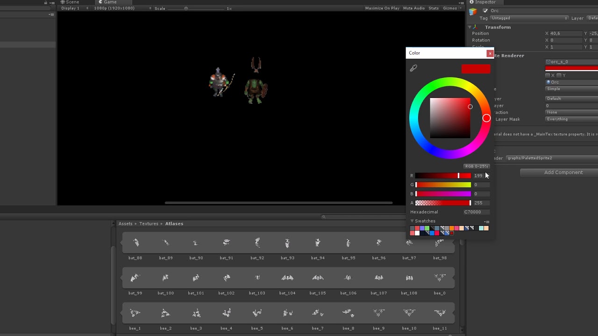Click Atlases in the breadcrumb path
The width and height of the screenshot is (598, 336).
[174, 224]
